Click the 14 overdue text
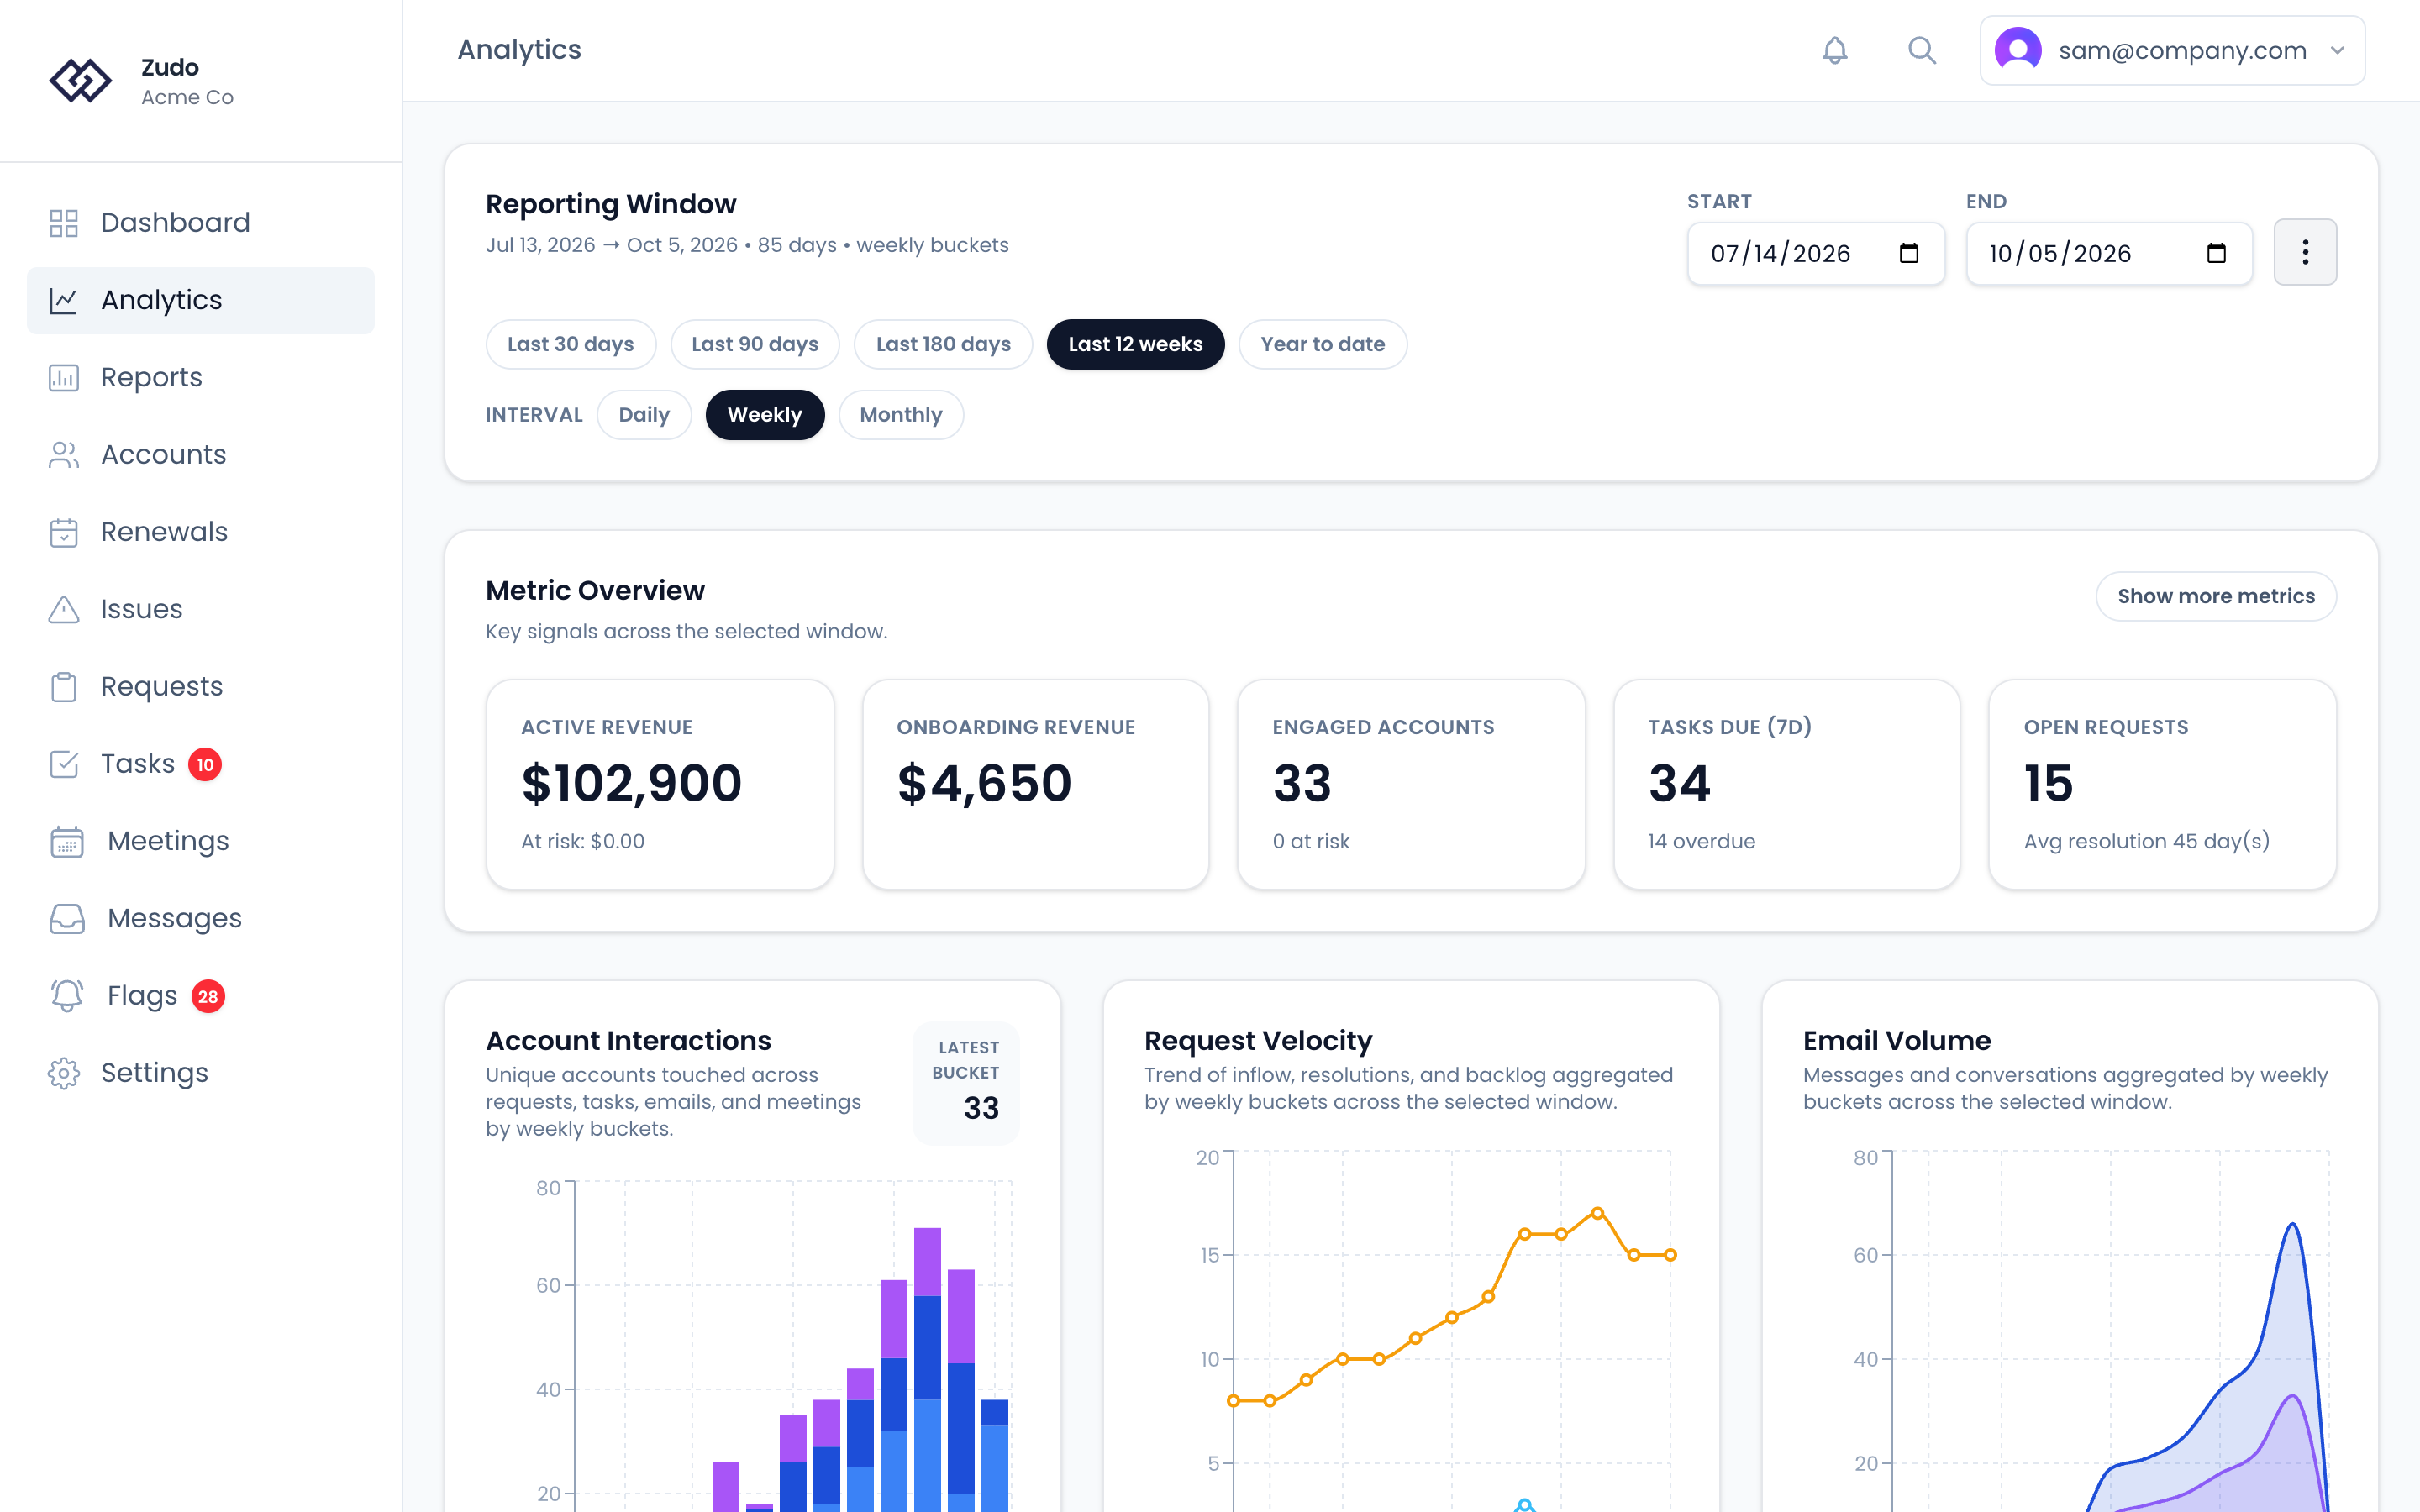Image resolution: width=2420 pixels, height=1512 pixels. tap(1701, 841)
